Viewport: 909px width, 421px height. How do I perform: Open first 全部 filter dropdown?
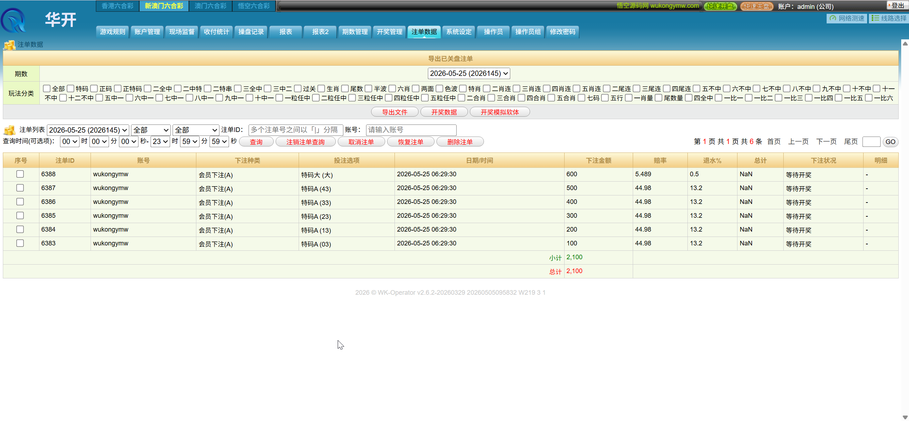151,130
